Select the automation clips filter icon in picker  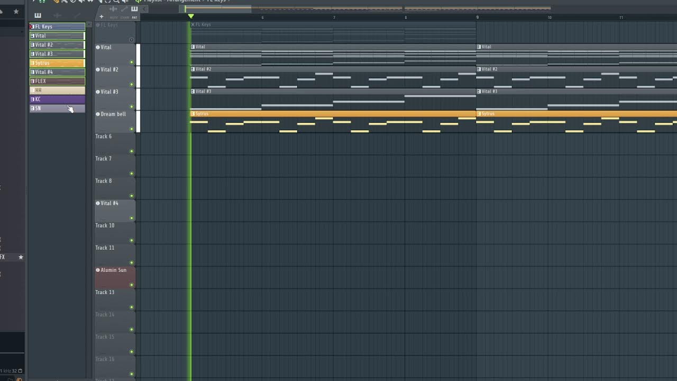click(77, 15)
